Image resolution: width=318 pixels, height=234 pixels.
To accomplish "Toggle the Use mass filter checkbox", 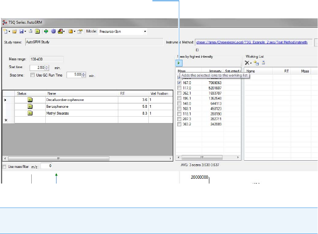I will (4, 166).
